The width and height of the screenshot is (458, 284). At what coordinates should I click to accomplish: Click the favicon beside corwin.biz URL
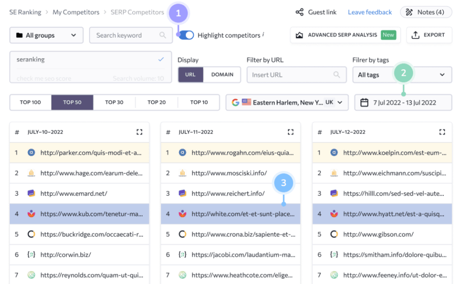pyautogui.click(x=31, y=255)
